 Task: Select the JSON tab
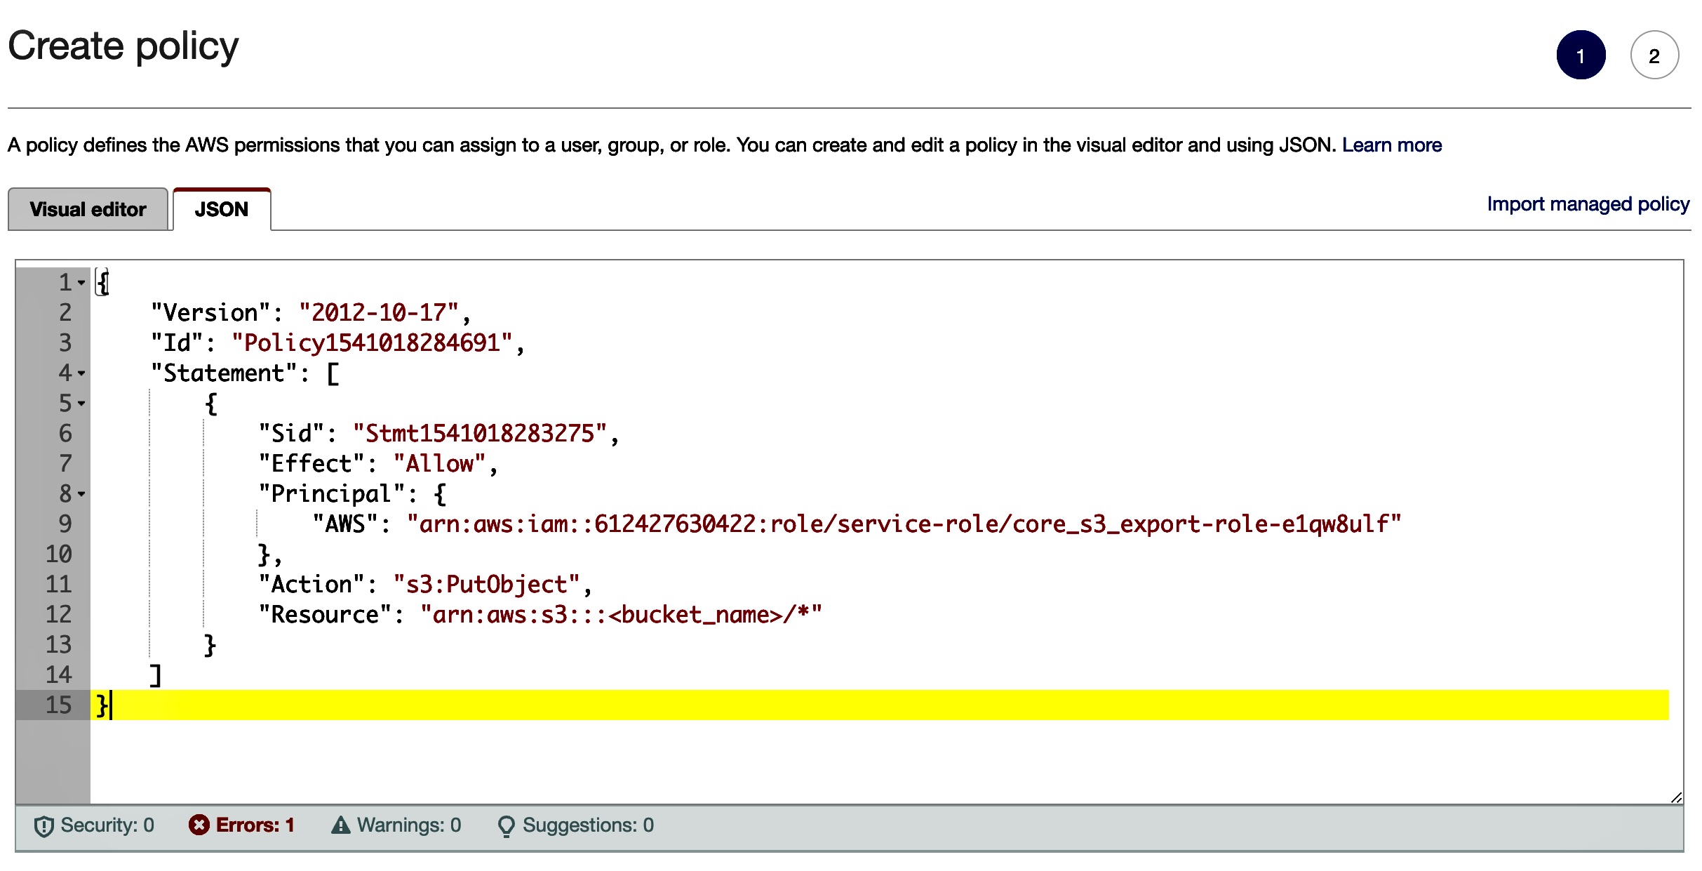click(221, 209)
